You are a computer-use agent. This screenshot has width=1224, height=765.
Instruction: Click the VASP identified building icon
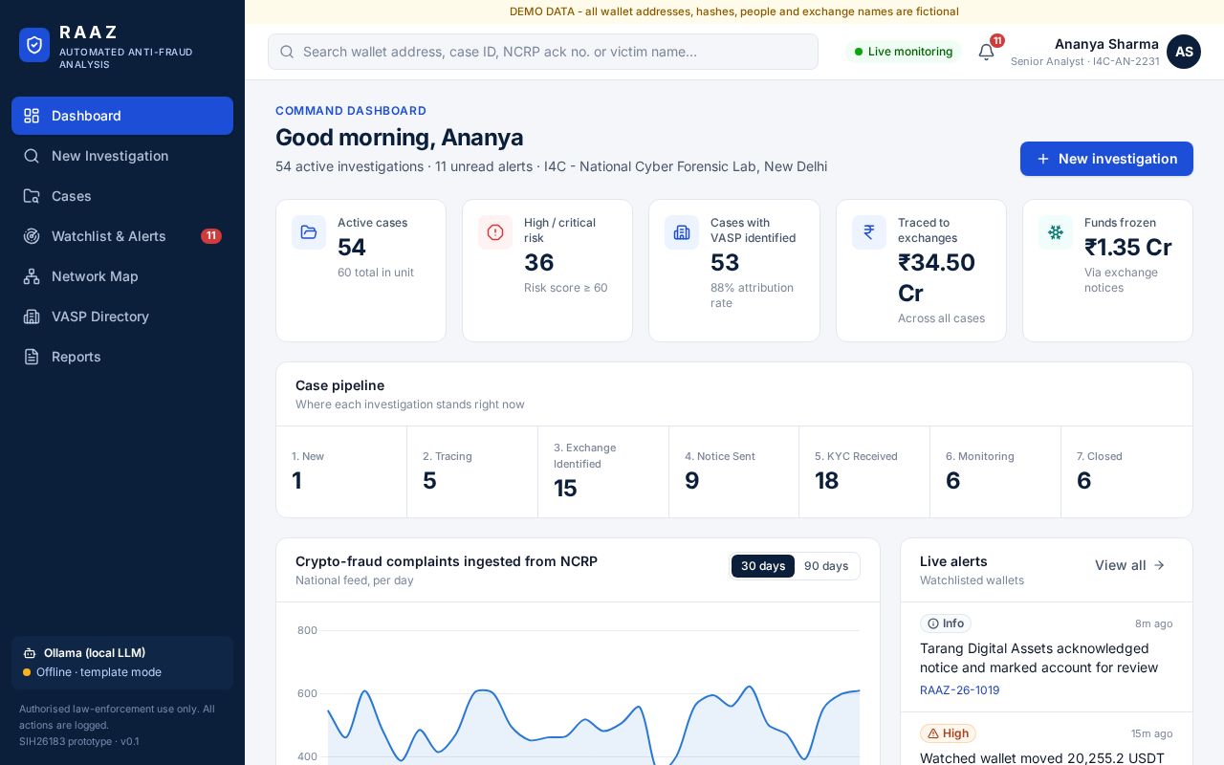point(682,232)
